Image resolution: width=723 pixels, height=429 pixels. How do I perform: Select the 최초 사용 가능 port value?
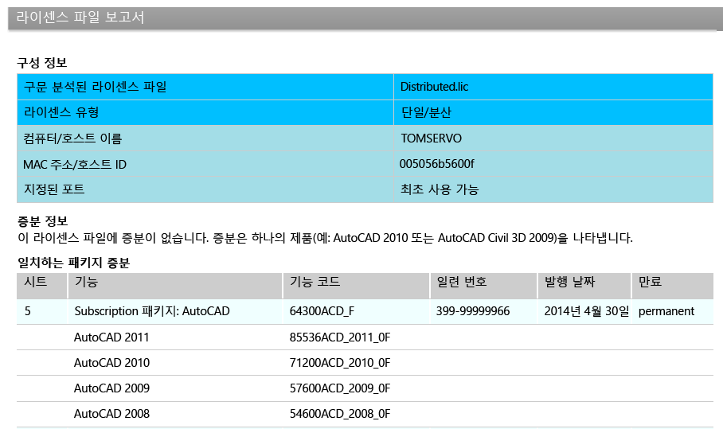pos(440,189)
